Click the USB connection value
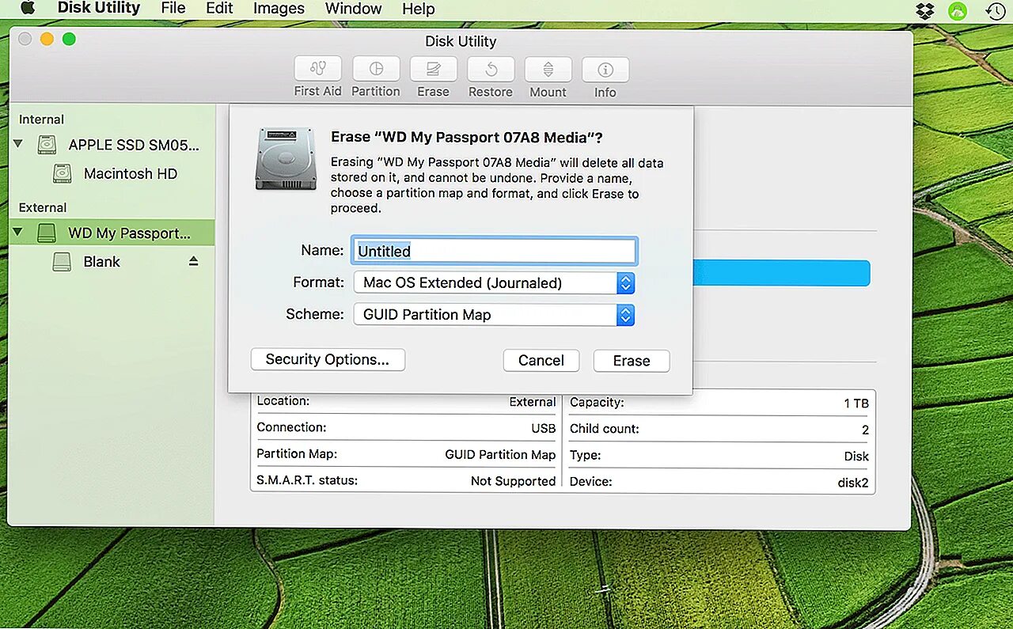1013x629 pixels. 544,428
